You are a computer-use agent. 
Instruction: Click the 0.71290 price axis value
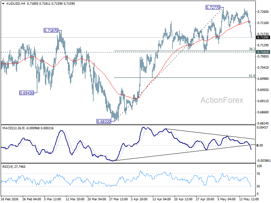pyautogui.click(x=263, y=45)
